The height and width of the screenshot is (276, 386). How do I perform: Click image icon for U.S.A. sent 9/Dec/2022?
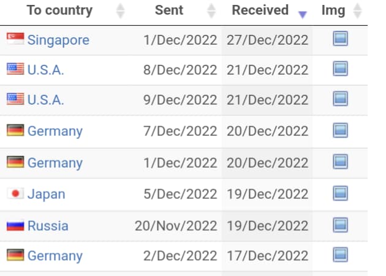(340, 99)
